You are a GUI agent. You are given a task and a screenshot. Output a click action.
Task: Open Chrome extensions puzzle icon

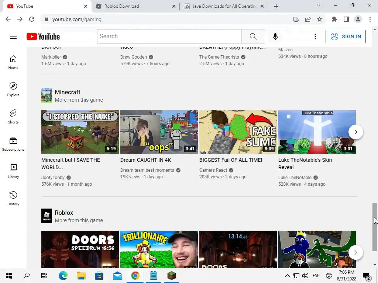coord(334,19)
